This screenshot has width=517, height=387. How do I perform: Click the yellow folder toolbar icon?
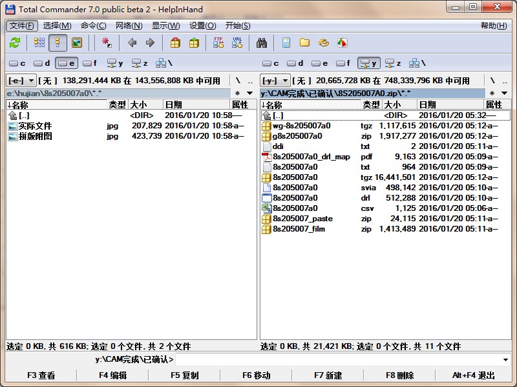[x=304, y=43]
